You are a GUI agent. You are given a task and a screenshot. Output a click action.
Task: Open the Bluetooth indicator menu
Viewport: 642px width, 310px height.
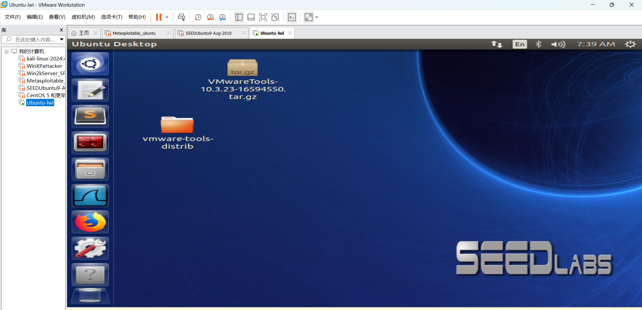[538, 44]
